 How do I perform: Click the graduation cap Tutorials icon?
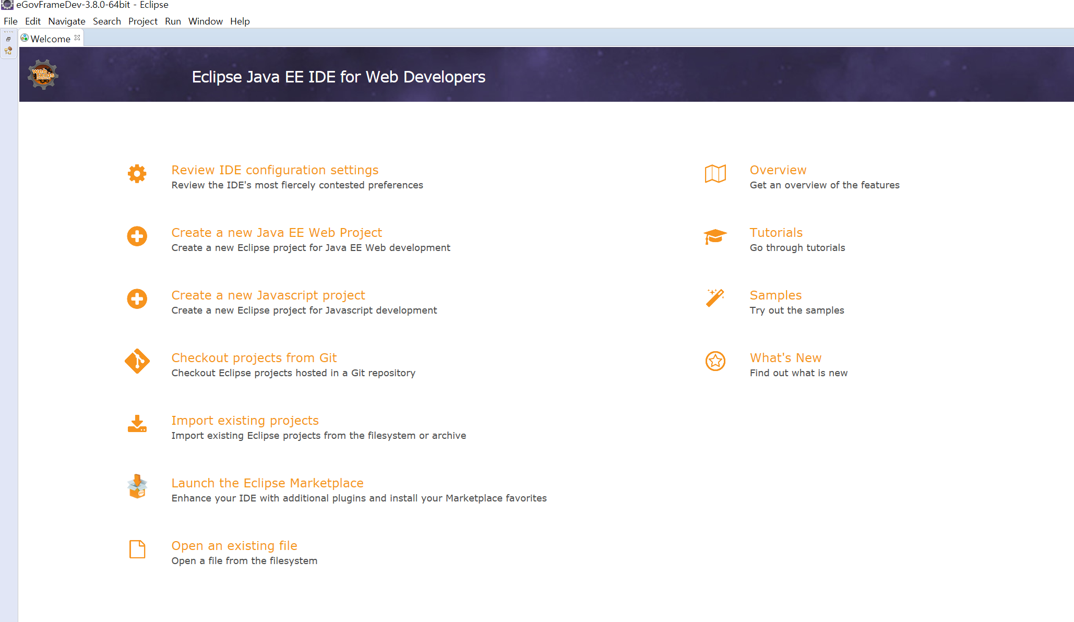click(x=715, y=236)
